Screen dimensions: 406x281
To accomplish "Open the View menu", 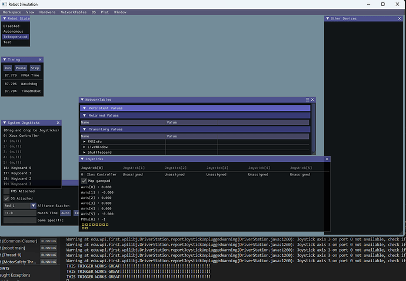I will coord(30,12).
